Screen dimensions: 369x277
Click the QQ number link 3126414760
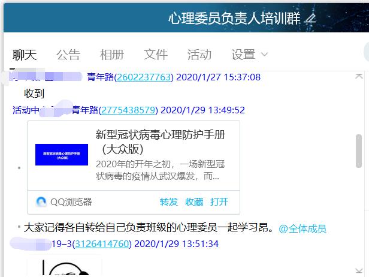[x=102, y=244]
